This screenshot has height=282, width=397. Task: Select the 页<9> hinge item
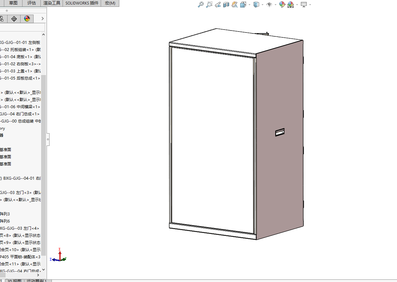(21, 243)
